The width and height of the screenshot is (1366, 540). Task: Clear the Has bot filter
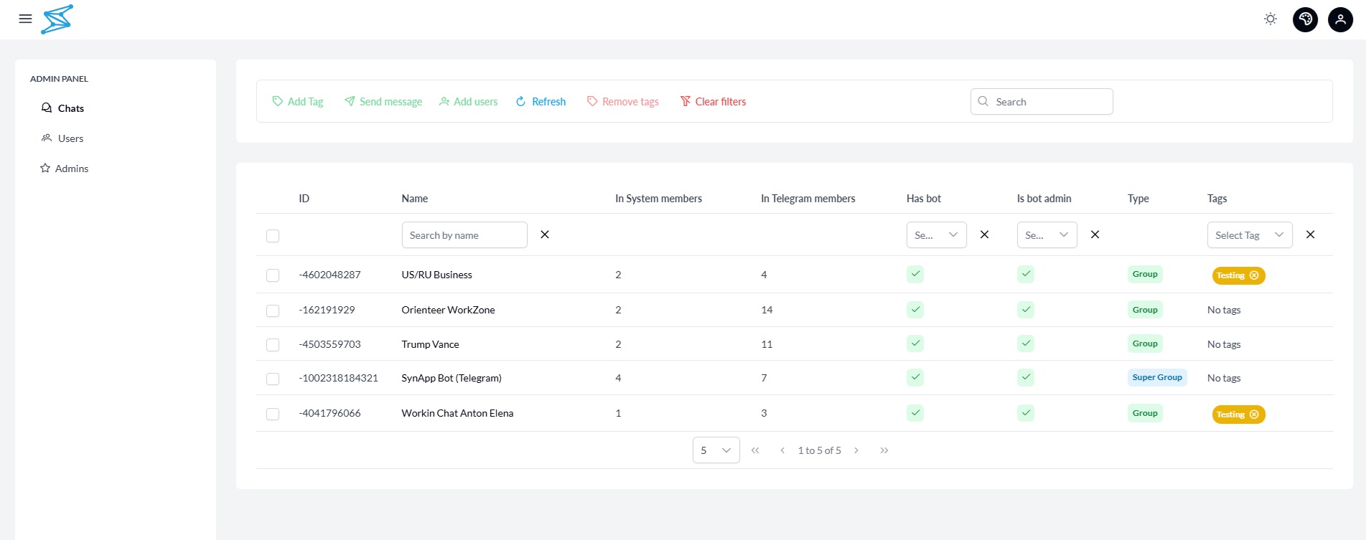tap(985, 235)
